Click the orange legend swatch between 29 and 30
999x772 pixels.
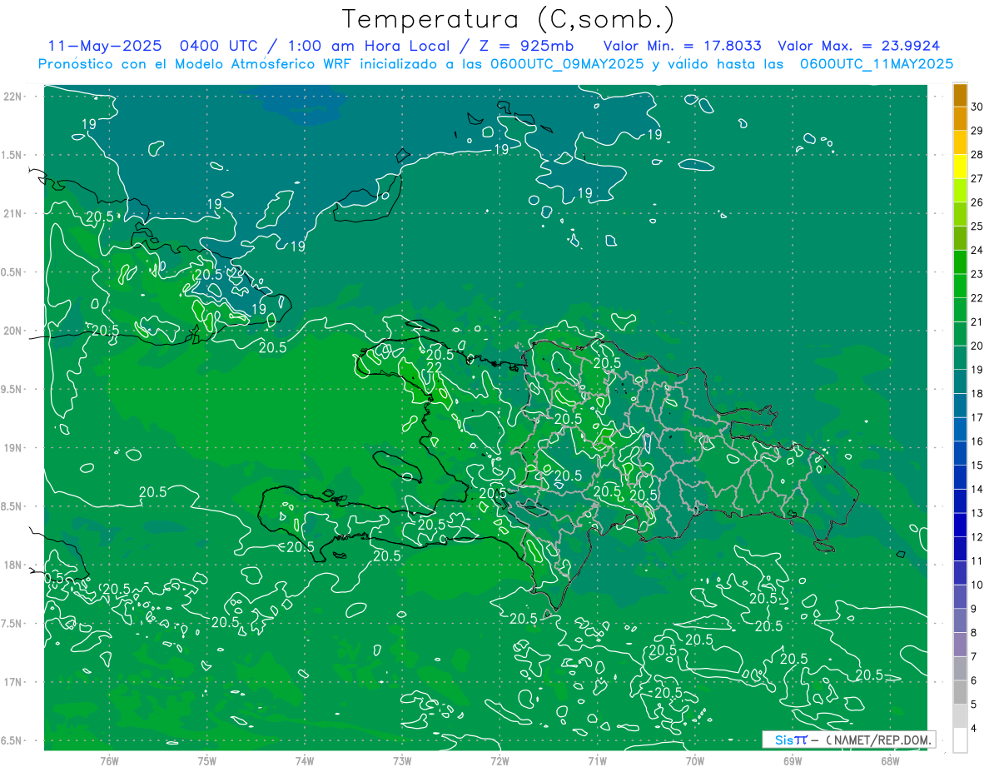tap(960, 119)
